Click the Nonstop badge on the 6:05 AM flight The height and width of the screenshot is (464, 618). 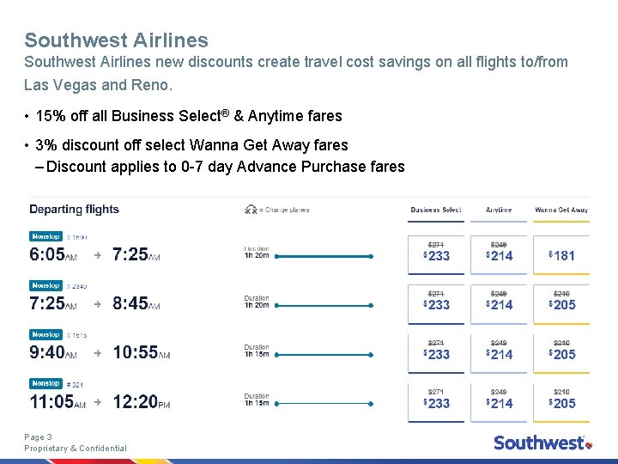click(45, 236)
